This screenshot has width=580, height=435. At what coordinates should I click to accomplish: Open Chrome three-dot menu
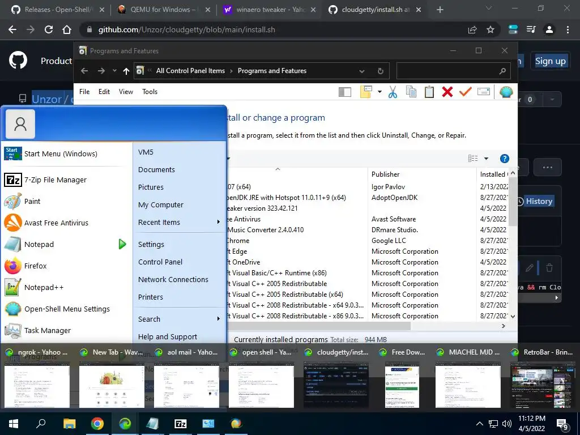pos(568,29)
